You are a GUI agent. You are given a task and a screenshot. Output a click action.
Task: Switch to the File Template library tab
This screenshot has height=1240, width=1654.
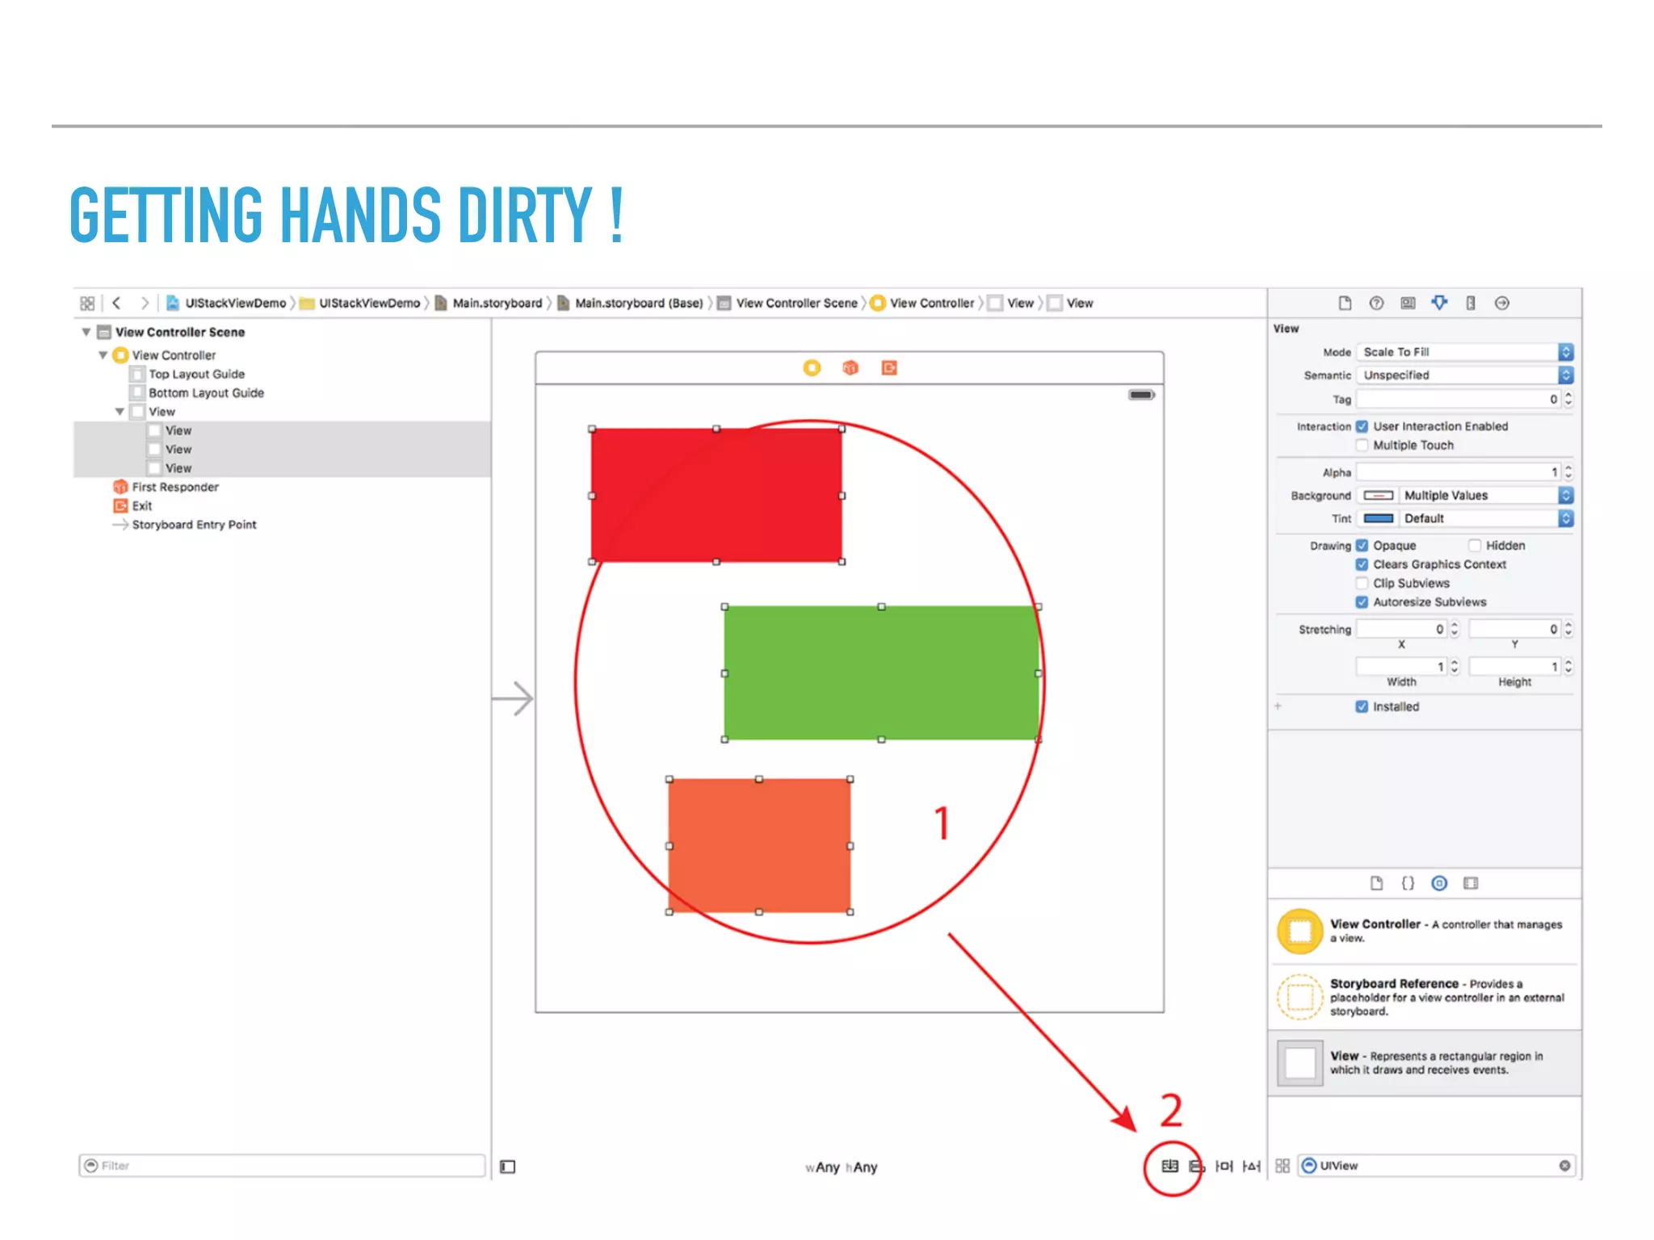1376,883
